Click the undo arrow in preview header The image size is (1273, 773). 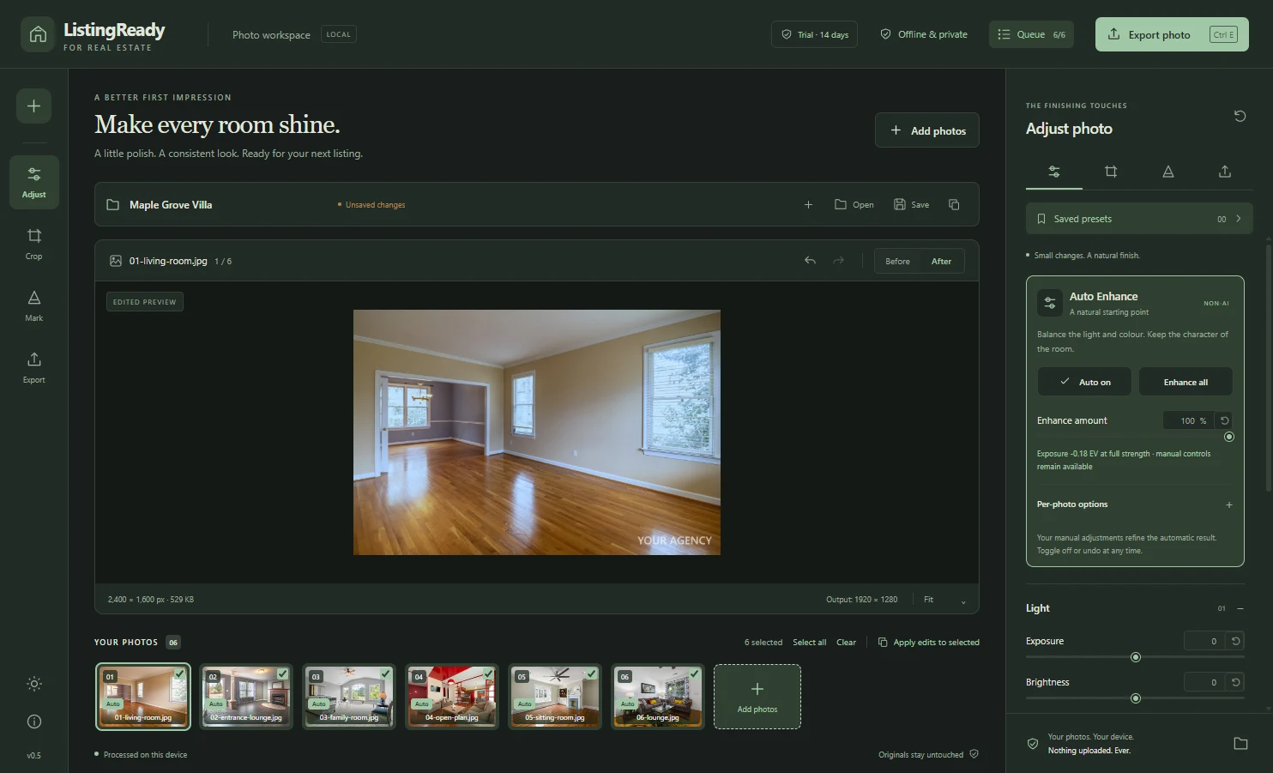810,261
